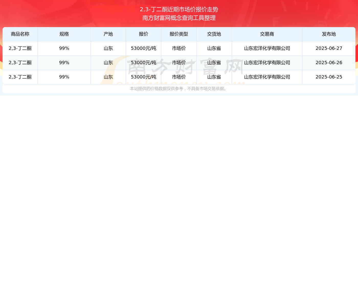
Task: Click 53000元/吨 price in the 2025-06-27 row
Action: pyautogui.click(x=144, y=48)
